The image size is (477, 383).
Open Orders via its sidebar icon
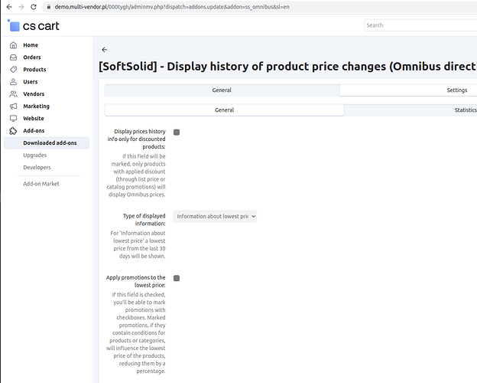[x=13, y=57]
